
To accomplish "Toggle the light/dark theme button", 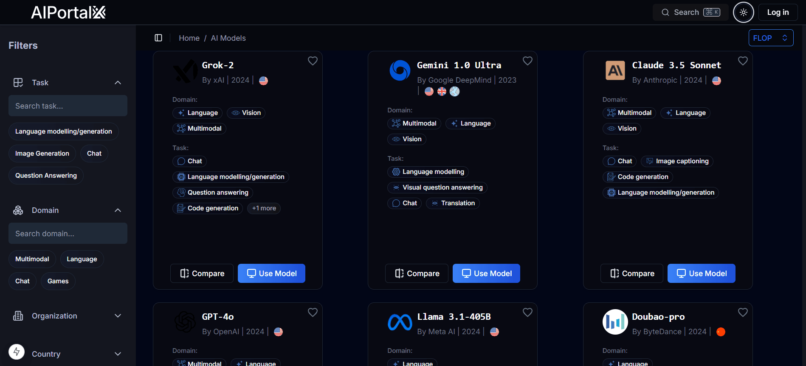I will point(743,12).
